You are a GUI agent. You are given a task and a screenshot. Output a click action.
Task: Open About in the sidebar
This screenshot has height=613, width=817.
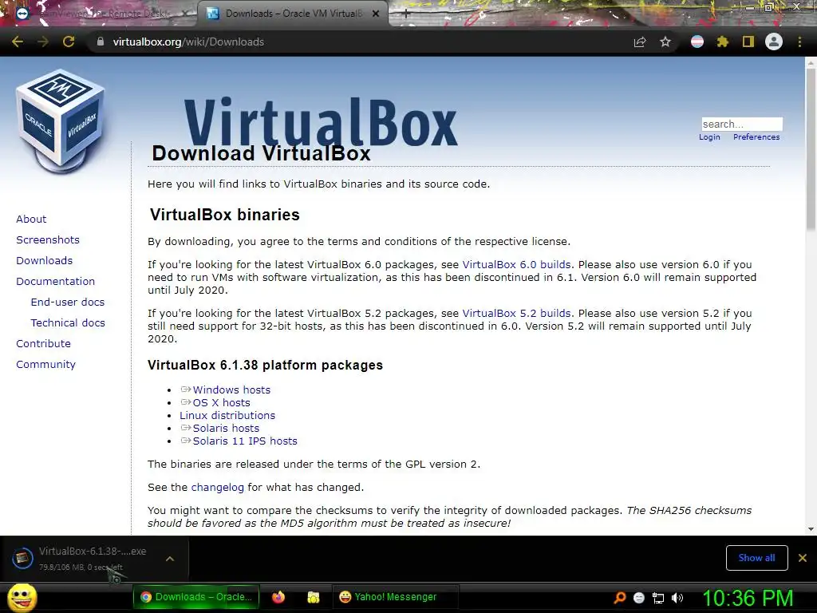click(x=31, y=219)
